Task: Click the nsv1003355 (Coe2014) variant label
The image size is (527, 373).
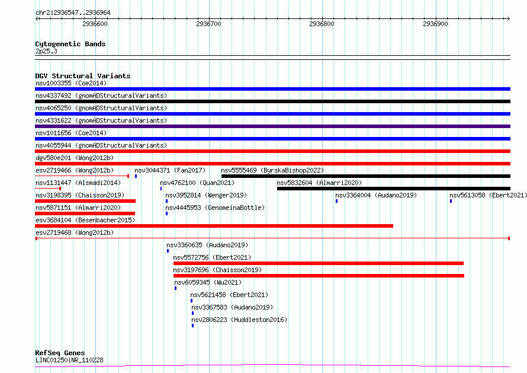Action: click(x=71, y=83)
